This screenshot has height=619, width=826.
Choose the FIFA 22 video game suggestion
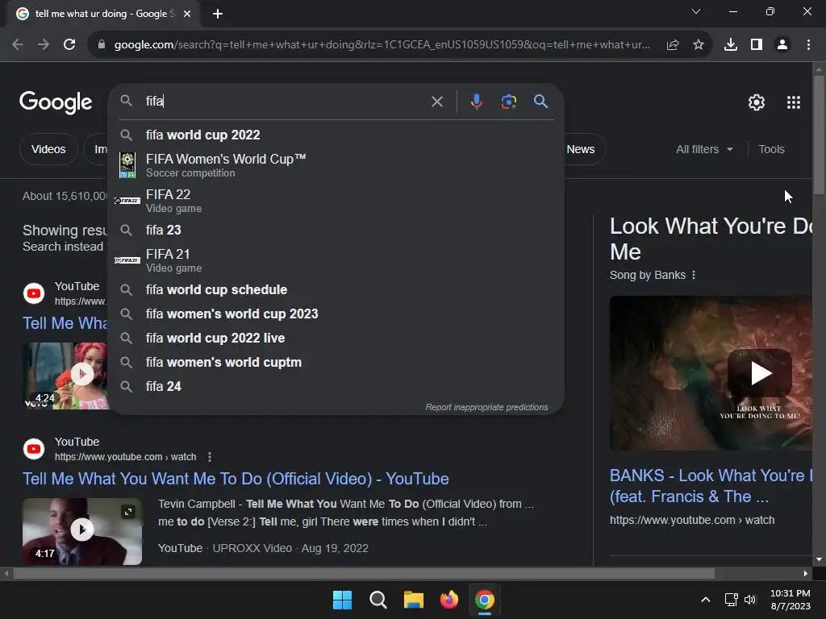click(336, 201)
